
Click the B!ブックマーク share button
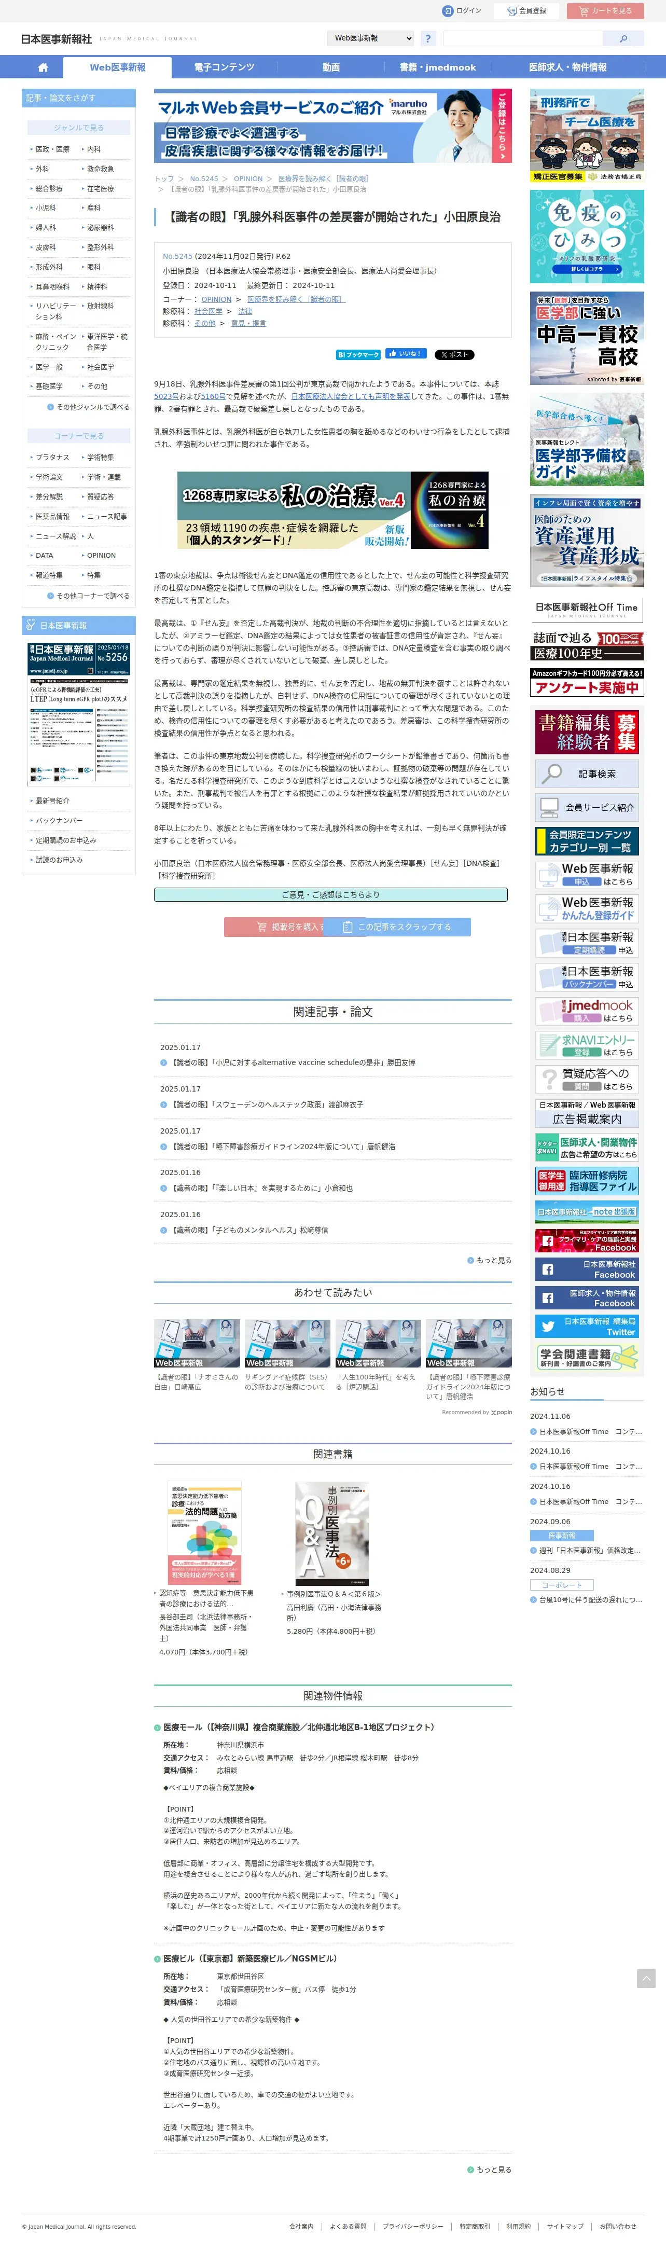pyautogui.click(x=358, y=355)
